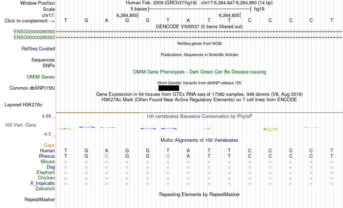Click the Mouse species label
The image size is (343, 208).
click(48, 162)
